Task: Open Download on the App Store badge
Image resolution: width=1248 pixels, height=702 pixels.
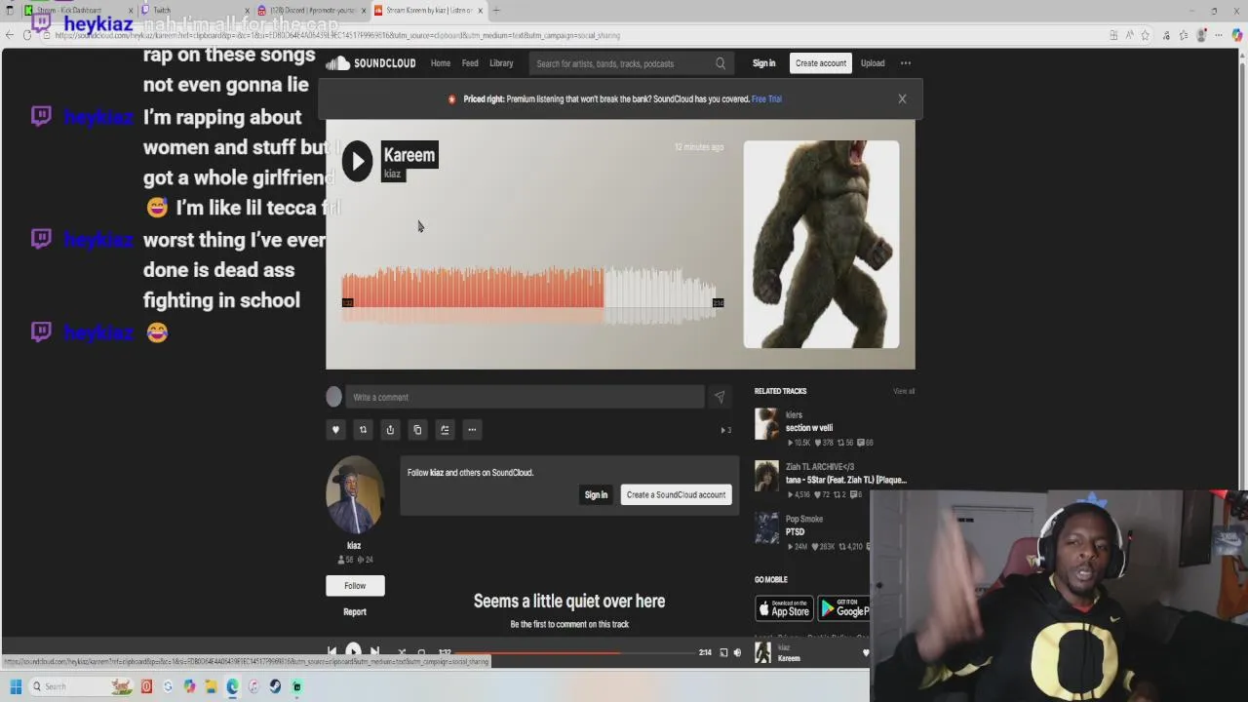Action: click(x=784, y=608)
